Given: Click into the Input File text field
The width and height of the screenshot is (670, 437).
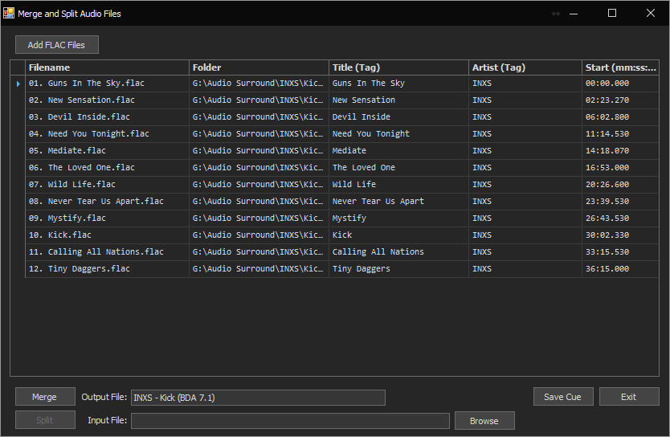Looking at the screenshot, I should (x=289, y=421).
